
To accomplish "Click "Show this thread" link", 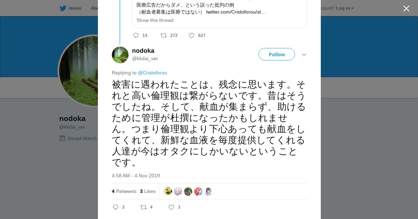I will [155, 20].
